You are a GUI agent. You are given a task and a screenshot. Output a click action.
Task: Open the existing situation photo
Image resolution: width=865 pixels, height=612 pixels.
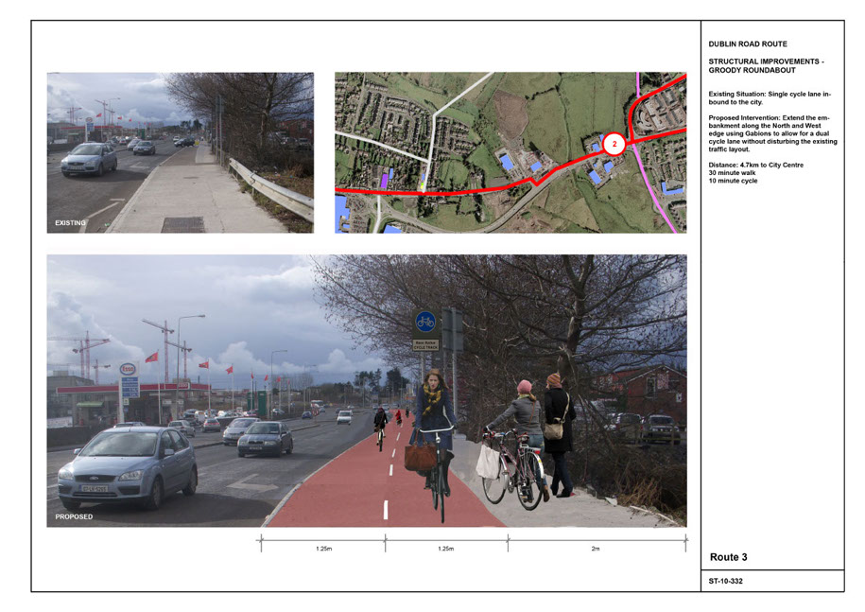point(180,152)
